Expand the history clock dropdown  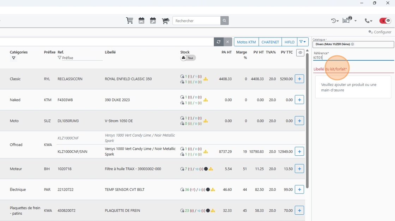(335, 21)
